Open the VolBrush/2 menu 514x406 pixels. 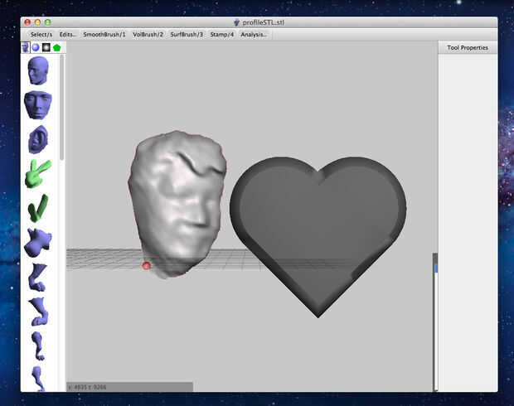click(148, 35)
